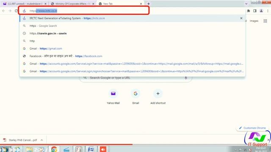The width and height of the screenshot is (271, 152).
Task: Choose the 'https - Google Search' suggestion
Action: click(x=133, y=26)
